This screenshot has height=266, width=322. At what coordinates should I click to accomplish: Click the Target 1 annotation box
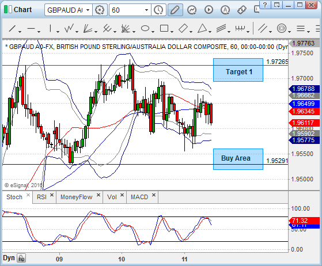(238, 70)
